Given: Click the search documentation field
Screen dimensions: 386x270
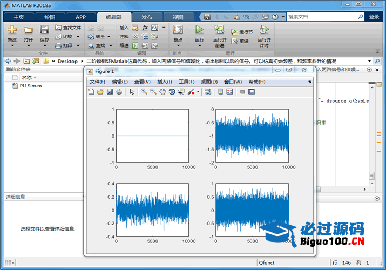Looking at the screenshot, I should coord(322,17).
